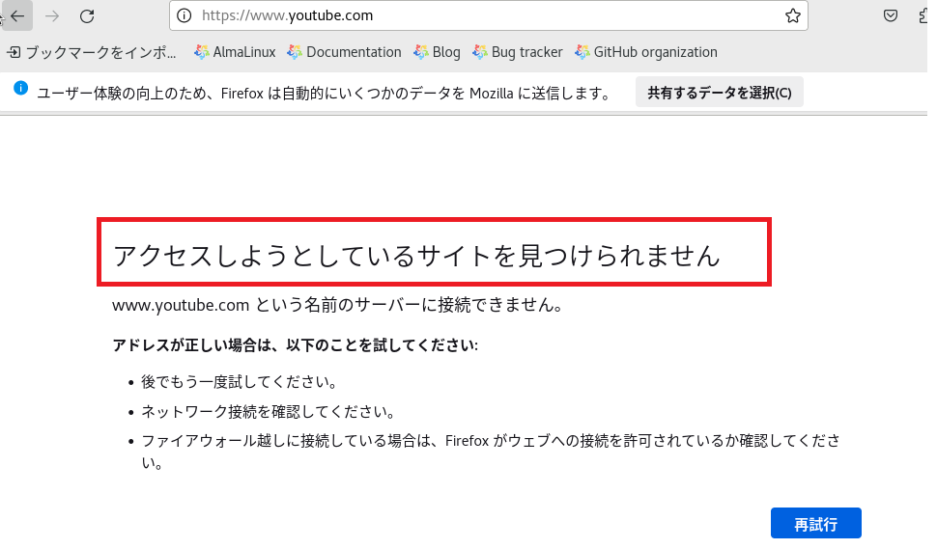Open the Bug tracker bookmark
The height and width of the screenshot is (549, 937).
(518, 52)
